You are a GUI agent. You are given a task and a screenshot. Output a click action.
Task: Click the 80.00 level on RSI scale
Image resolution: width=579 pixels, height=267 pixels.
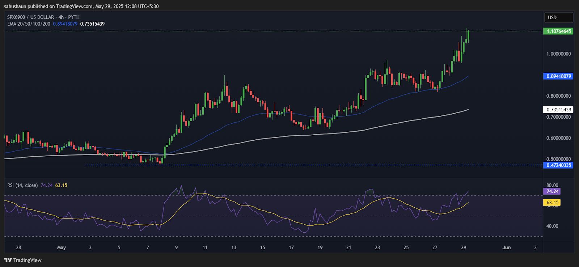[x=552, y=185]
